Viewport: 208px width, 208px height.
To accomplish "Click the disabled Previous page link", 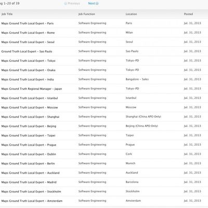I will 72,3.
